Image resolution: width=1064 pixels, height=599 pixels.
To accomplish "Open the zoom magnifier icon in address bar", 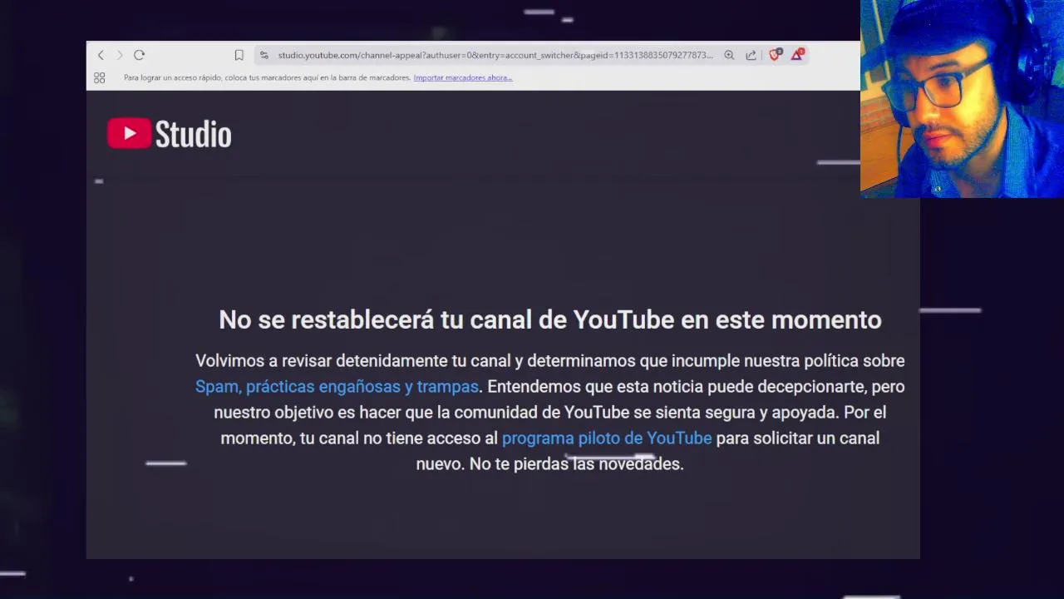I will [x=729, y=55].
